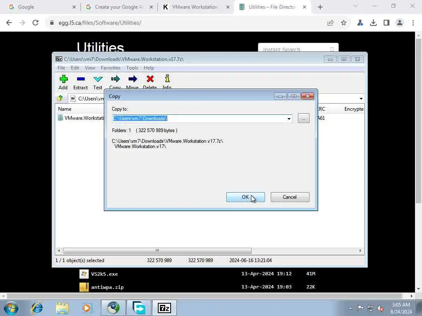Click the Name column header
This screenshot has height=316, width=422.
coord(65,109)
